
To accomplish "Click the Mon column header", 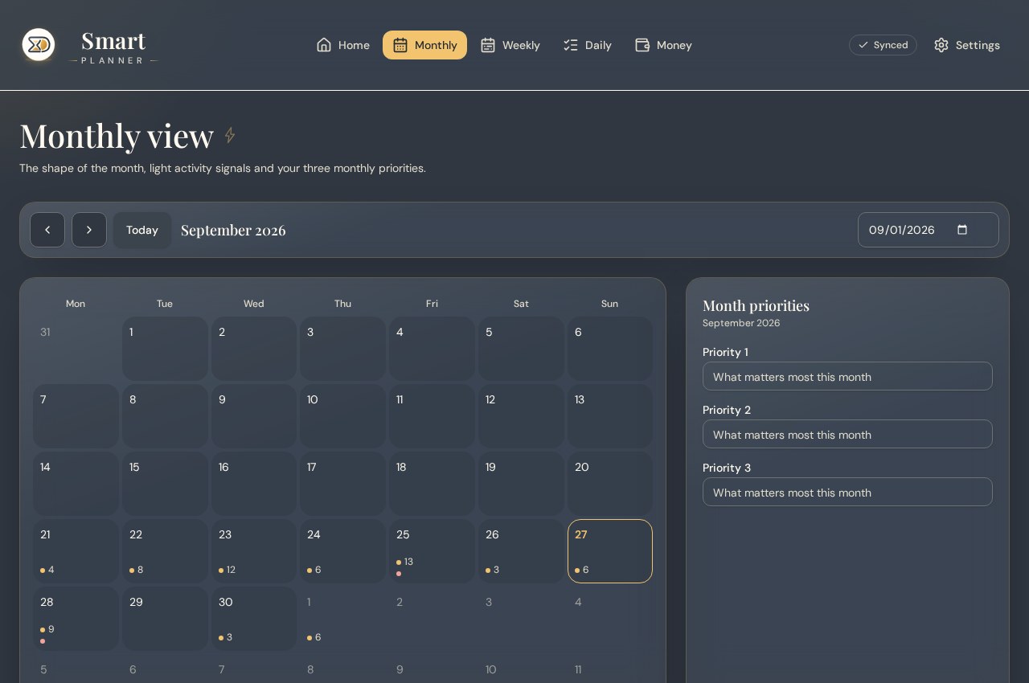I will pyautogui.click(x=76, y=304).
